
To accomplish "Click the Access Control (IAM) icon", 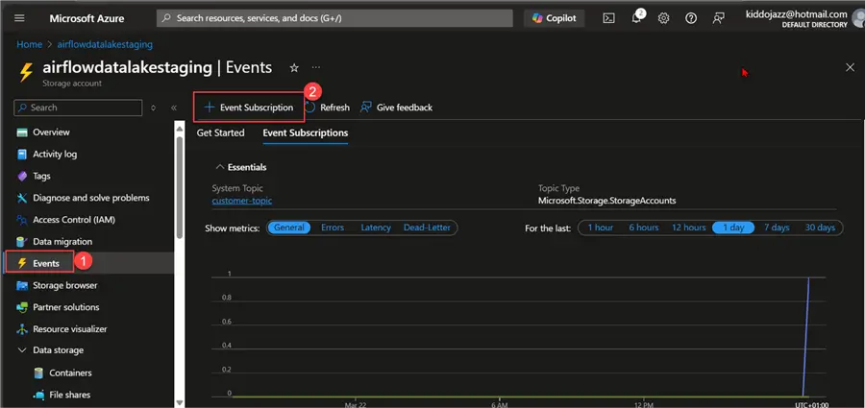I will (x=22, y=220).
